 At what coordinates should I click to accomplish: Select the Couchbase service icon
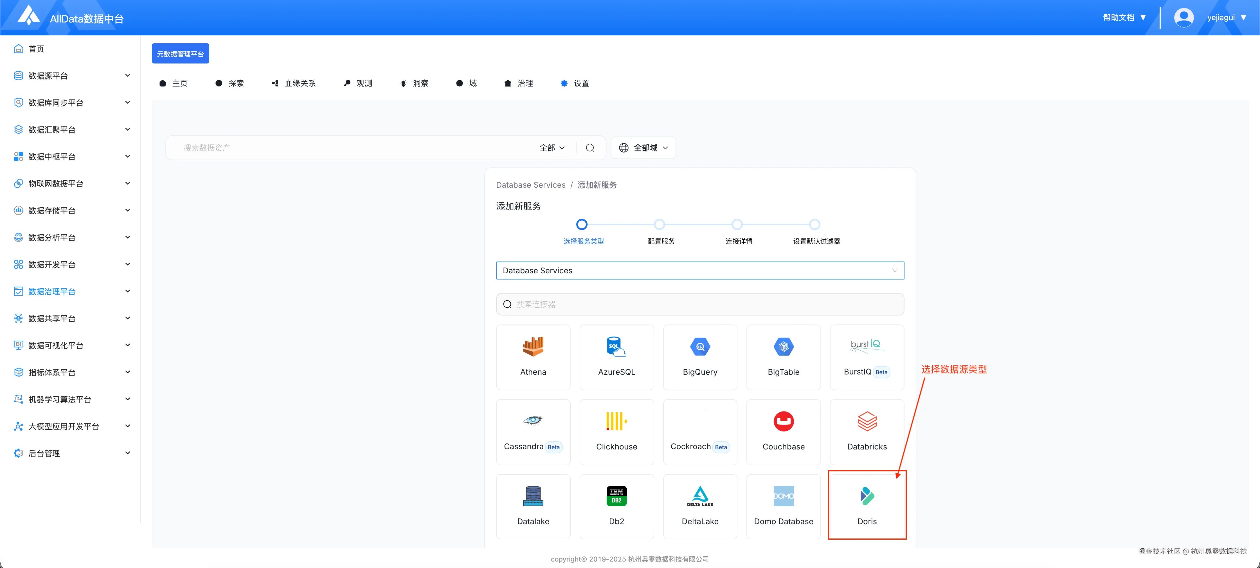click(x=783, y=421)
